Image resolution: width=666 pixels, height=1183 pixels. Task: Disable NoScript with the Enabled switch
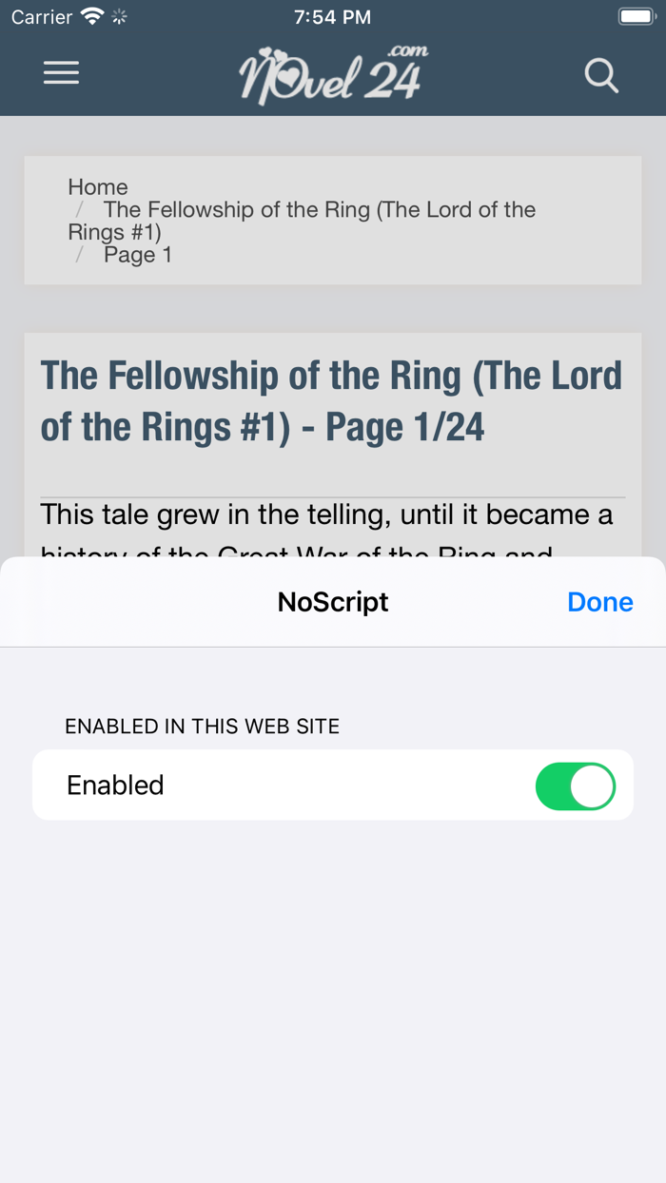[575, 785]
